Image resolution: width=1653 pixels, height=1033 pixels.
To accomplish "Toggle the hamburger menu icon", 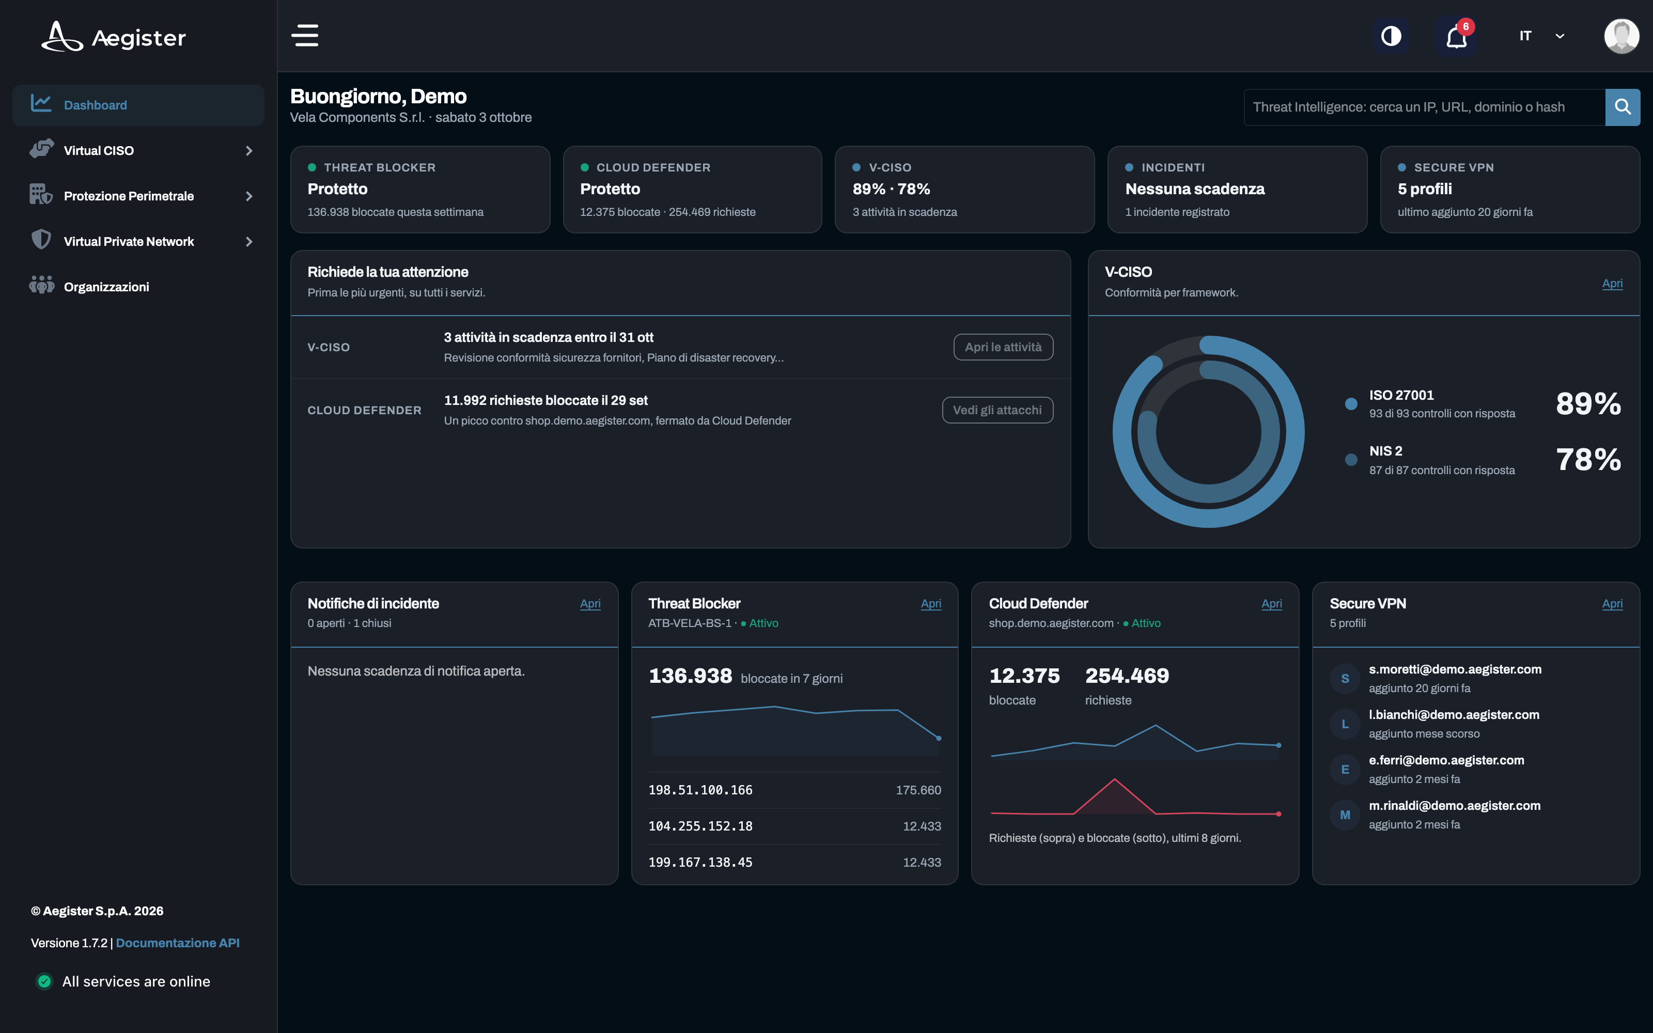I will click(305, 36).
